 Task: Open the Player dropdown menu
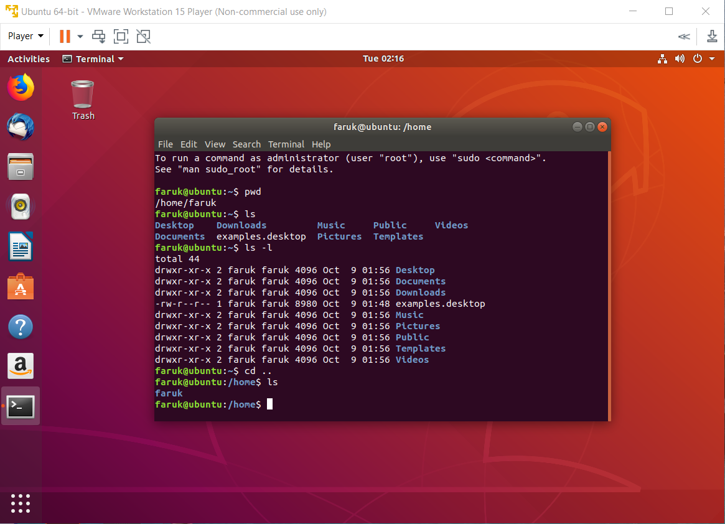click(26, 36)
